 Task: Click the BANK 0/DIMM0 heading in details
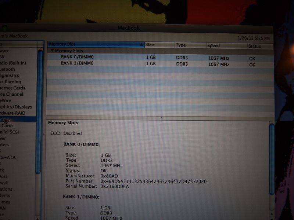click(82, 144)
